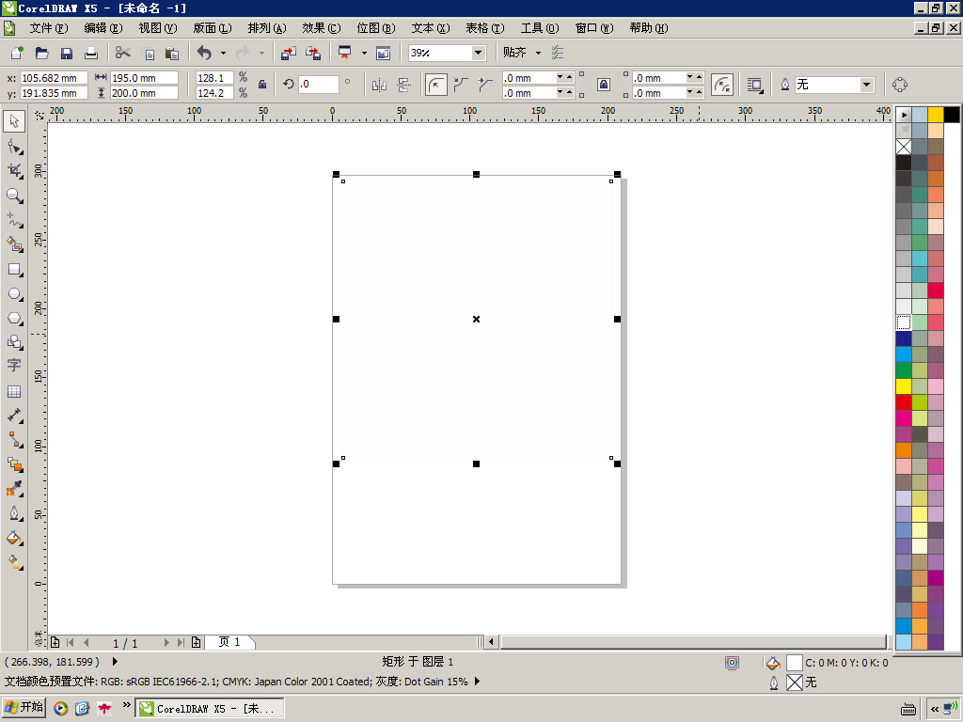The width and height of the screenshot is (963, 722).
Task: Toggle relative corner scaling button
Action: point(722,85)
